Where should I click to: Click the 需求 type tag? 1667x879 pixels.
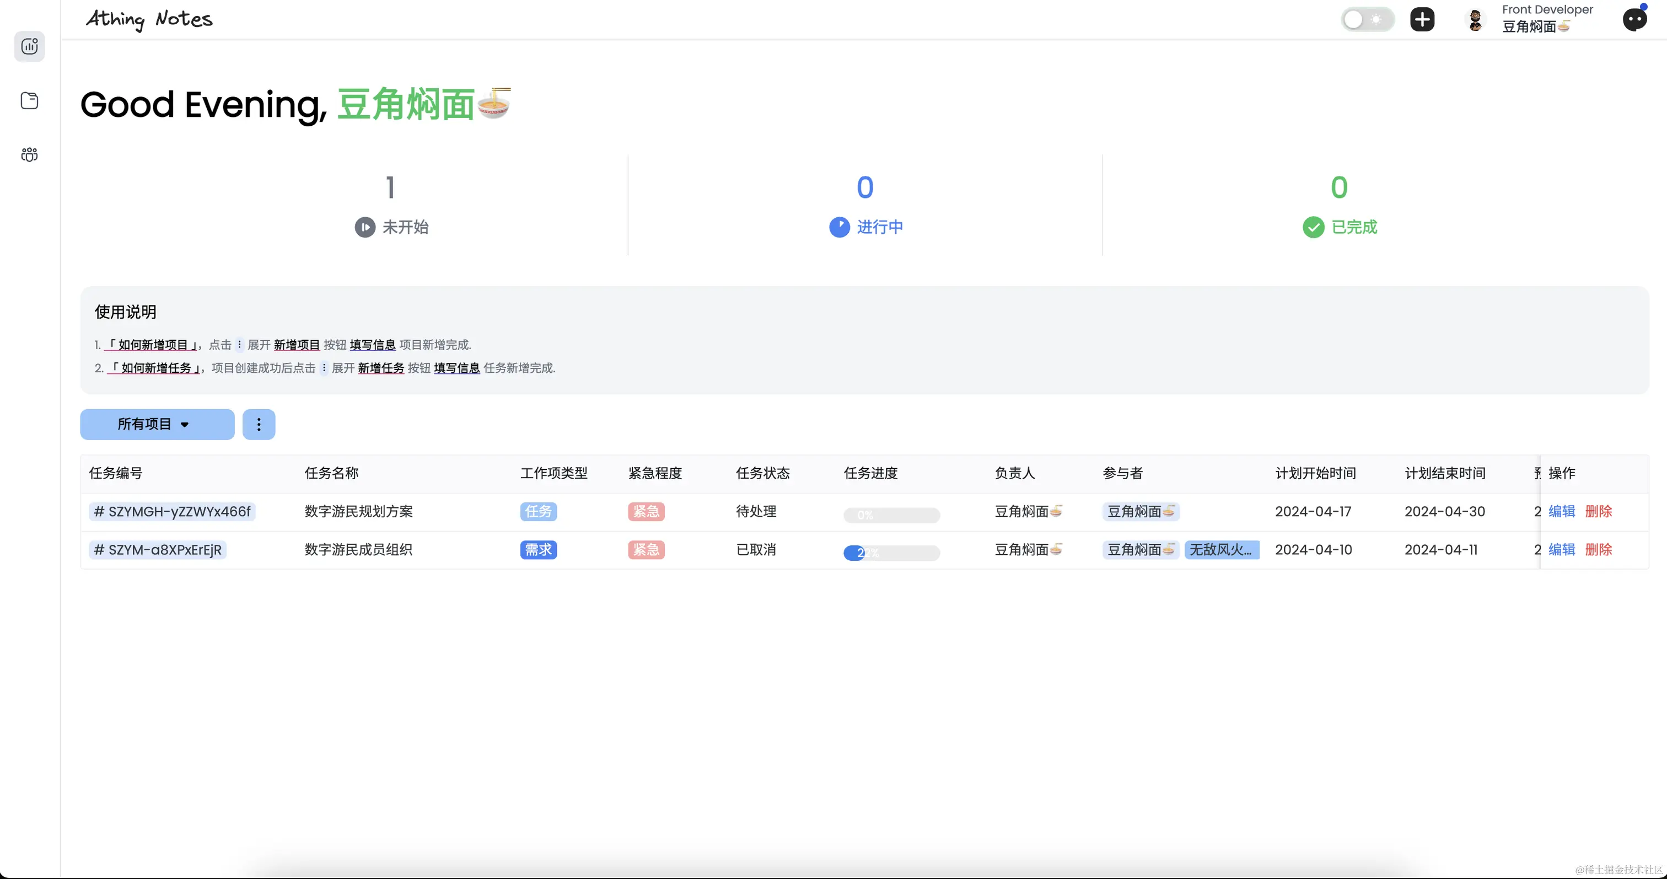point(539,550)
